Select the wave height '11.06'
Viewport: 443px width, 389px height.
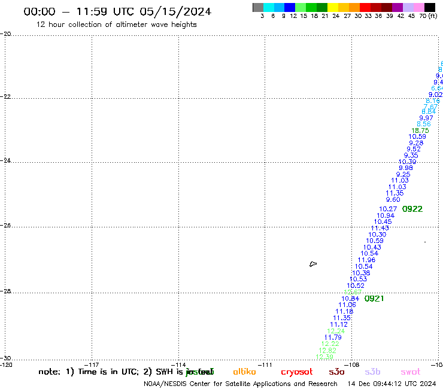coord(347,305)
